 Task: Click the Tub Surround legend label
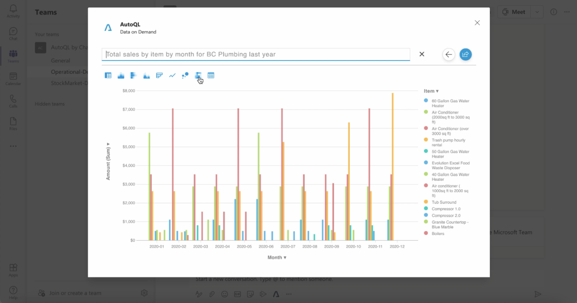444,202
